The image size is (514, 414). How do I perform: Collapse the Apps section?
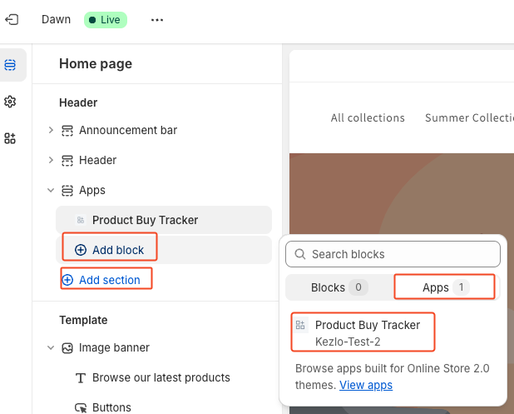click(51, 190)
